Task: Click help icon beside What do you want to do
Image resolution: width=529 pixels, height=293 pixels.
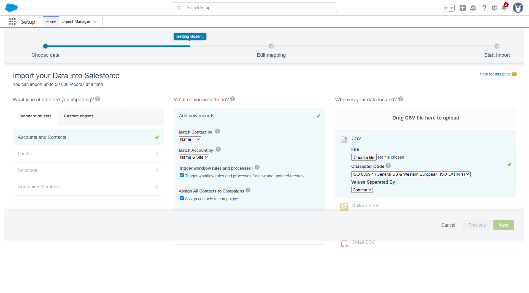Action: point(233,99)
